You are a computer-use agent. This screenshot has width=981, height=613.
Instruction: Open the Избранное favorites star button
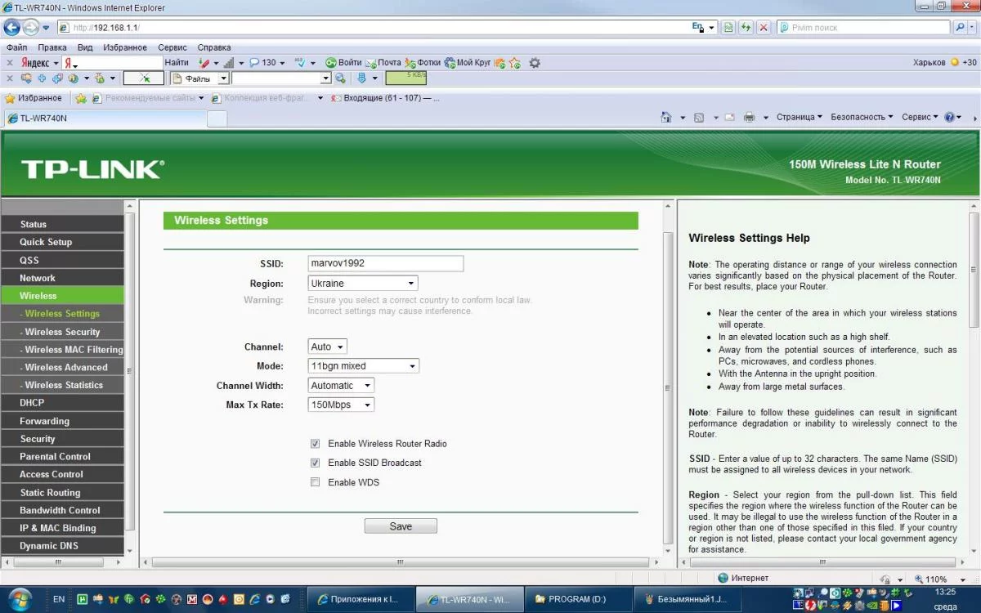click(34, 98)
